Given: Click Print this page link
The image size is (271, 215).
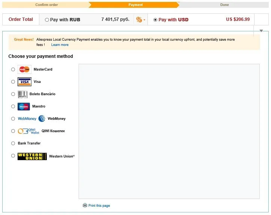Looking at the screenshot, I should 99,206.
